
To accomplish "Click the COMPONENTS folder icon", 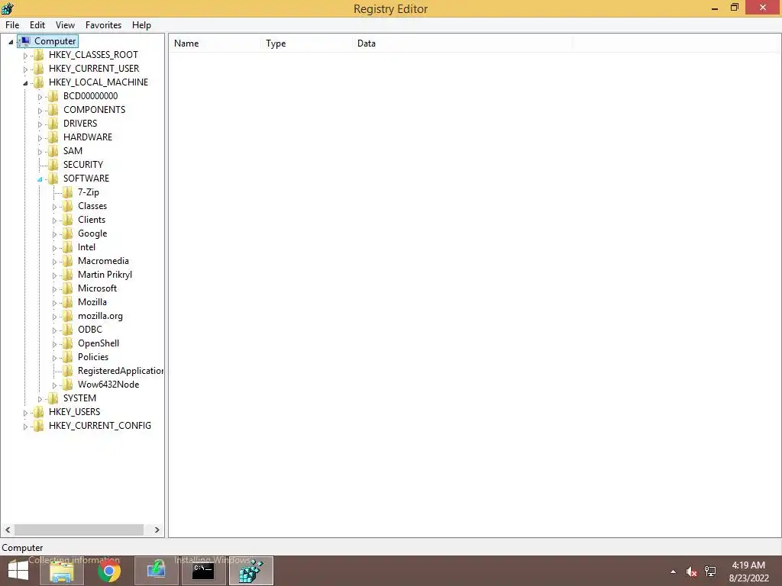I will click(53, 110).
